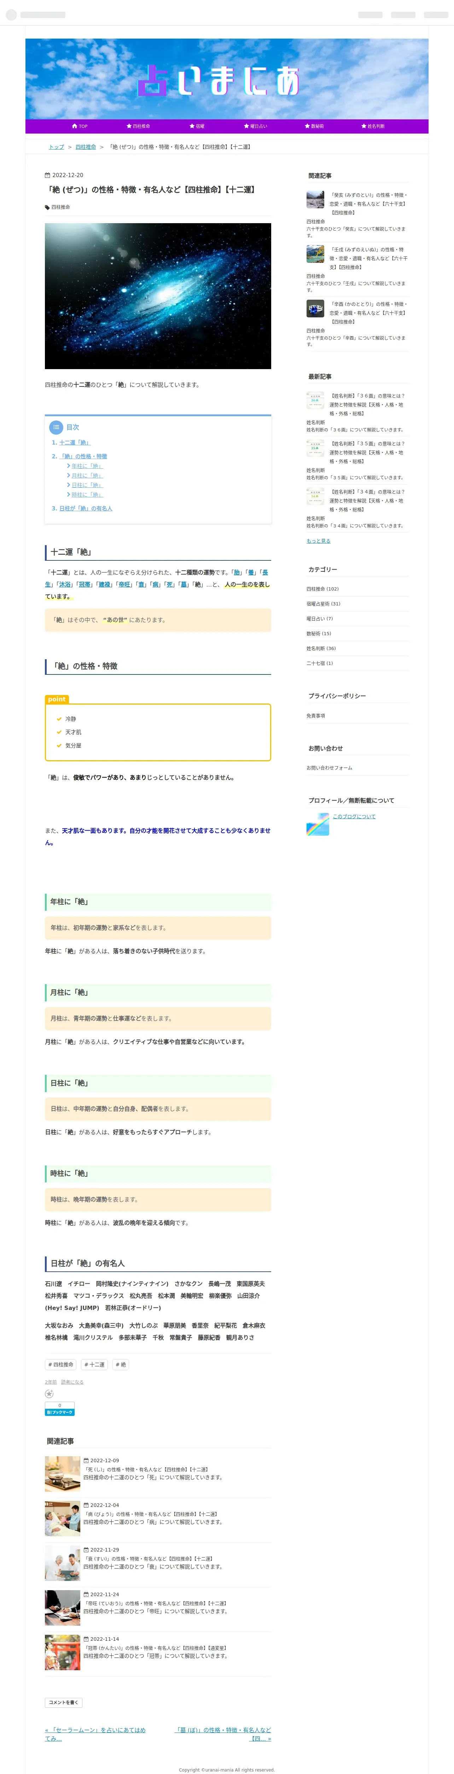Click the chevron before 年柱に「絶」in contents
The height and width of the screenshot is (1774, 454).
tap(68, 466)
